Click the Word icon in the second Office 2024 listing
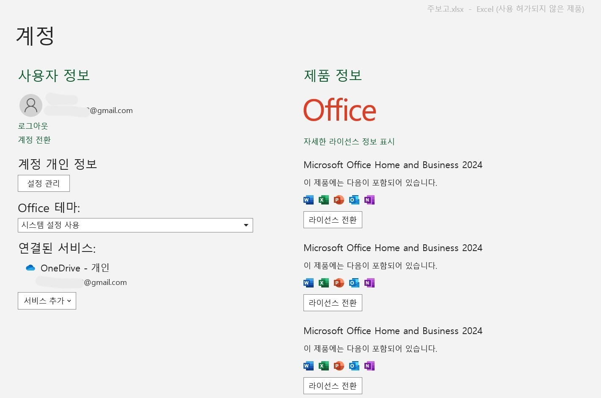601x398 pixels. (x=309, y=283)
